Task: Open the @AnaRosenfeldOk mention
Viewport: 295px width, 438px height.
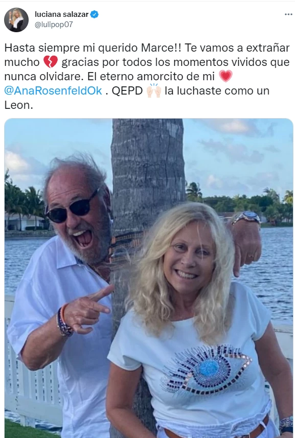Action: pyautogui.click(x=53, y=91)
